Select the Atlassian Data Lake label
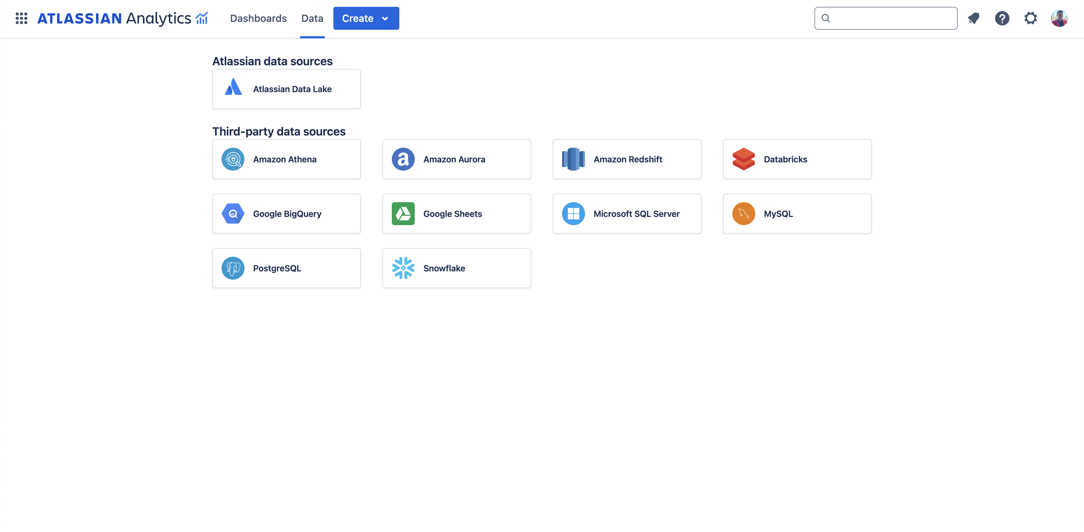Screen dimensions: 1084x532 click(x=292, y=89)
